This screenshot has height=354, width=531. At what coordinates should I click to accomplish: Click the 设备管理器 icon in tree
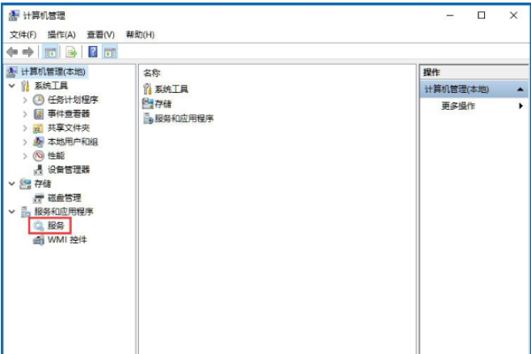pos(39,170)
